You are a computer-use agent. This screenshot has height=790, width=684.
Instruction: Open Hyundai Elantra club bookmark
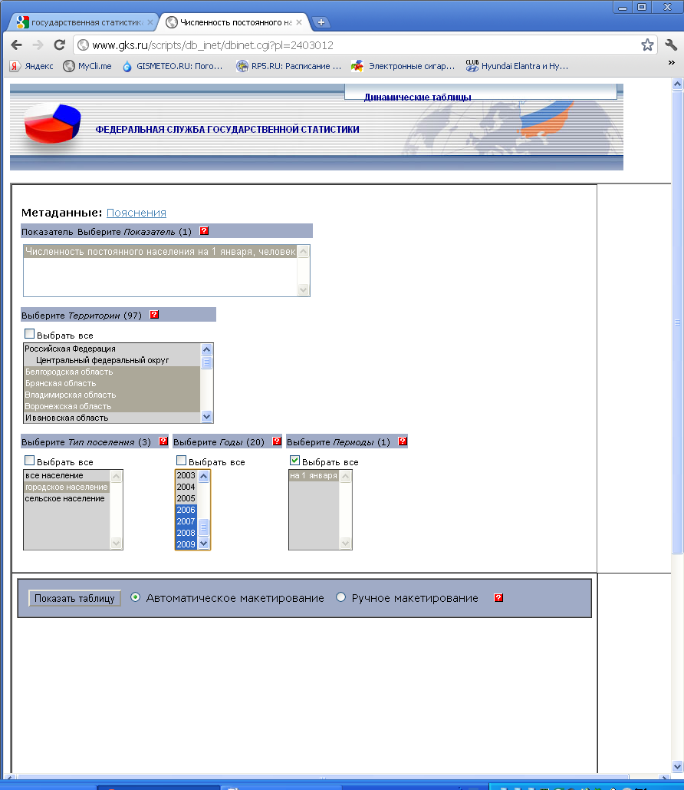[x=518, y=66]
